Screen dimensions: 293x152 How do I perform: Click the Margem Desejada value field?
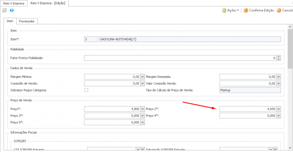click(248, 77)
